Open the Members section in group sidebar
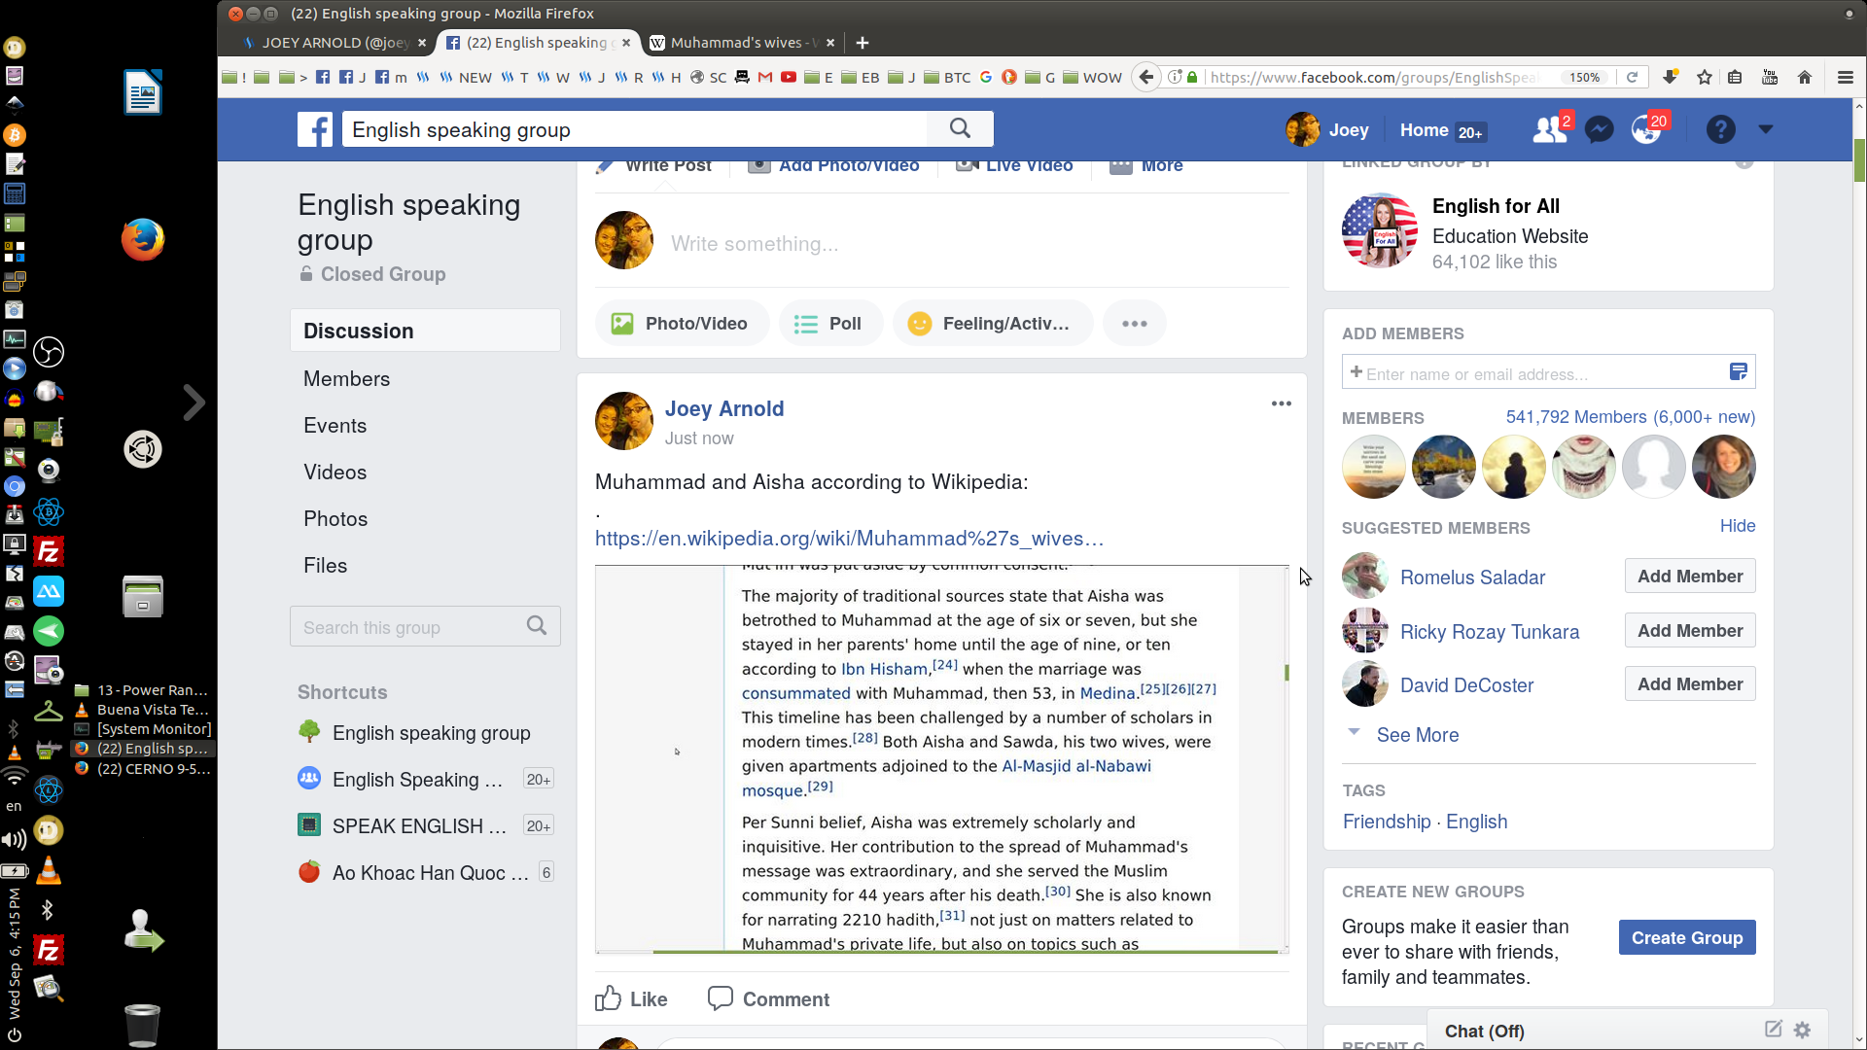This screenshot has height=1050, width=1867. click(x=346, y=379)
